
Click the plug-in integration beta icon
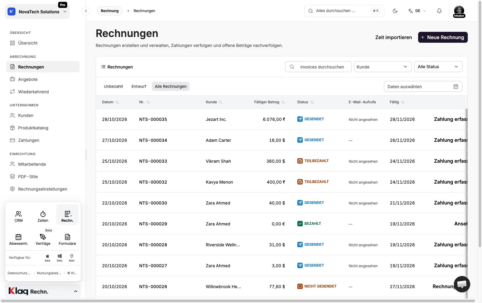click(72, 258)
